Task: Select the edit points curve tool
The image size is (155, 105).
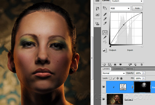Action: click(105, 33)
